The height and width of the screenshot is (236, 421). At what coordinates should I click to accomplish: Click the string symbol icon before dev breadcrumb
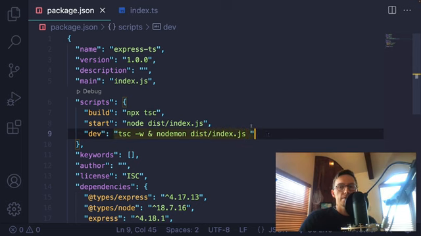tap(157, 26)
